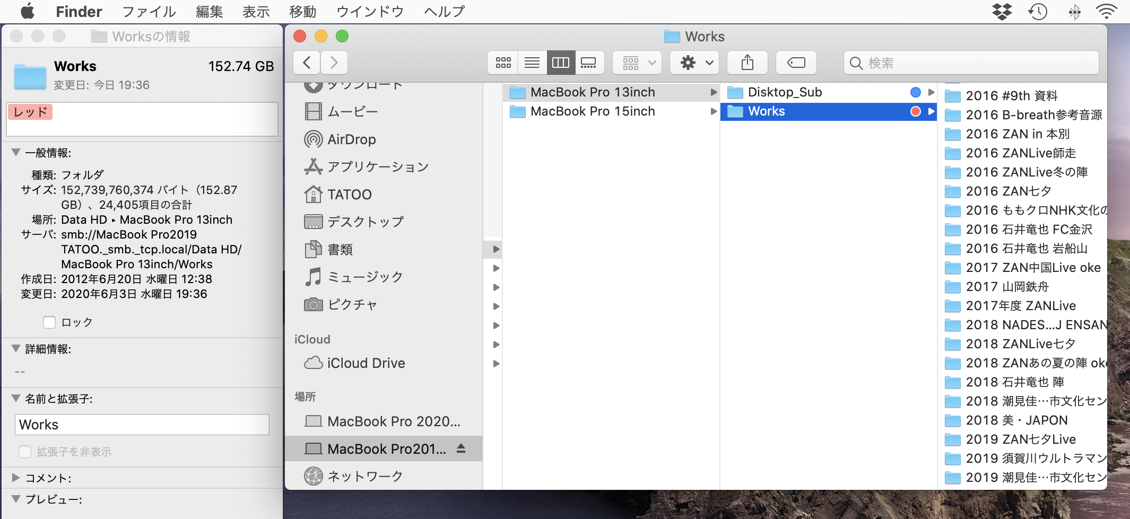Switch to list view
The width and height of the screenshot is (1130, 519).
point(532,63)
